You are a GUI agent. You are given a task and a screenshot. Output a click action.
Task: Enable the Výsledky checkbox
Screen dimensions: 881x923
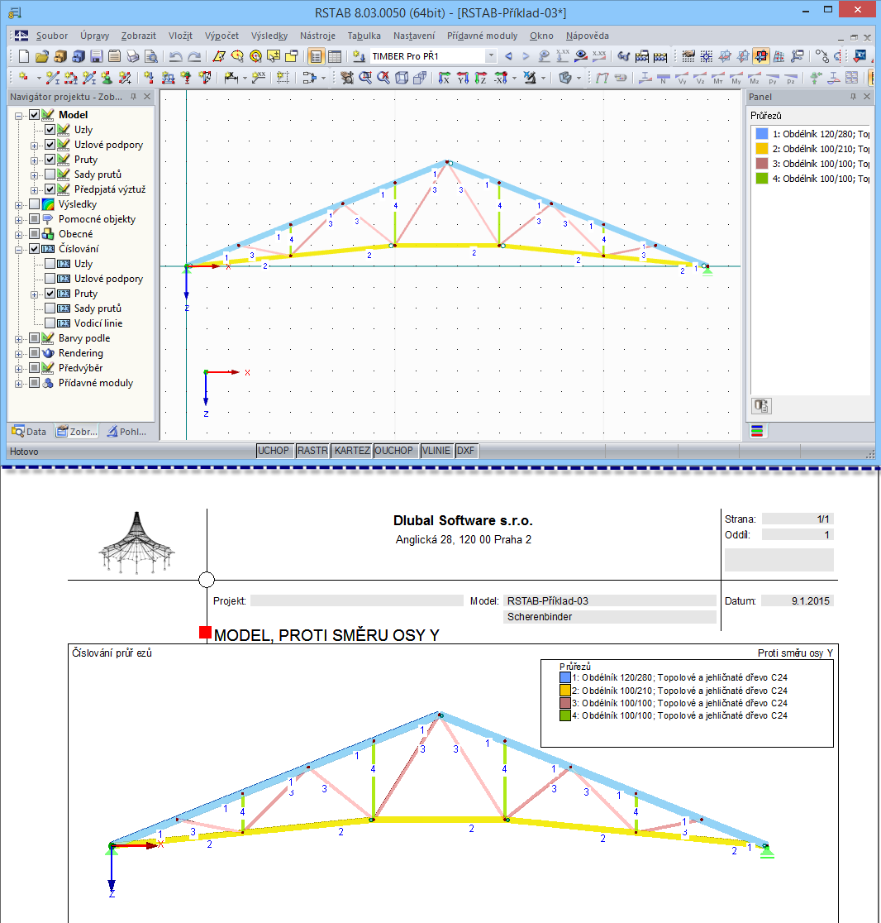click(35, 204)
